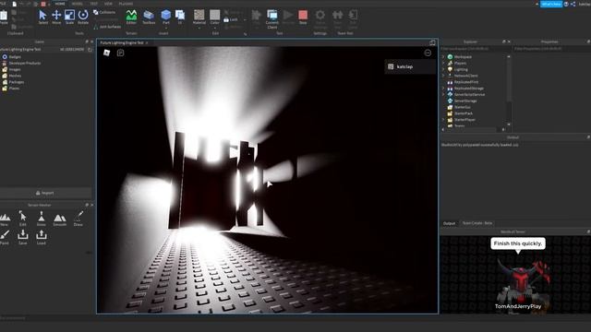The width and height of the screenshot is (591, 332).
Task: Click the Terrain Edit tool
Action: tap(22, 219)
